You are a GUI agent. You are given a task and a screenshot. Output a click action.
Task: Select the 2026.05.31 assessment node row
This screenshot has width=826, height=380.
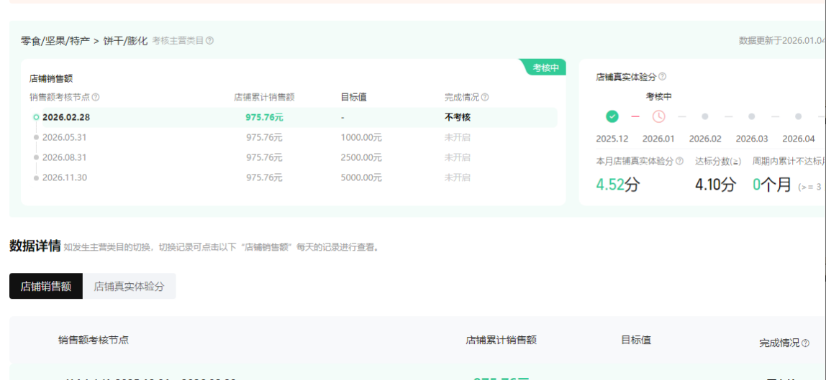coord(64,137)
